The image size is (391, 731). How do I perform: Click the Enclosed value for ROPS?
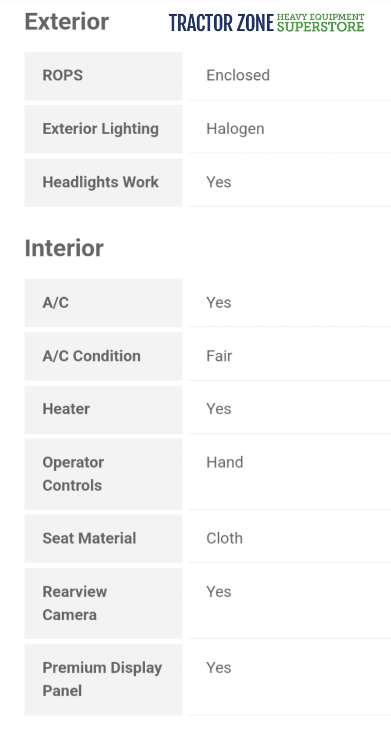[x=238, y=75]
